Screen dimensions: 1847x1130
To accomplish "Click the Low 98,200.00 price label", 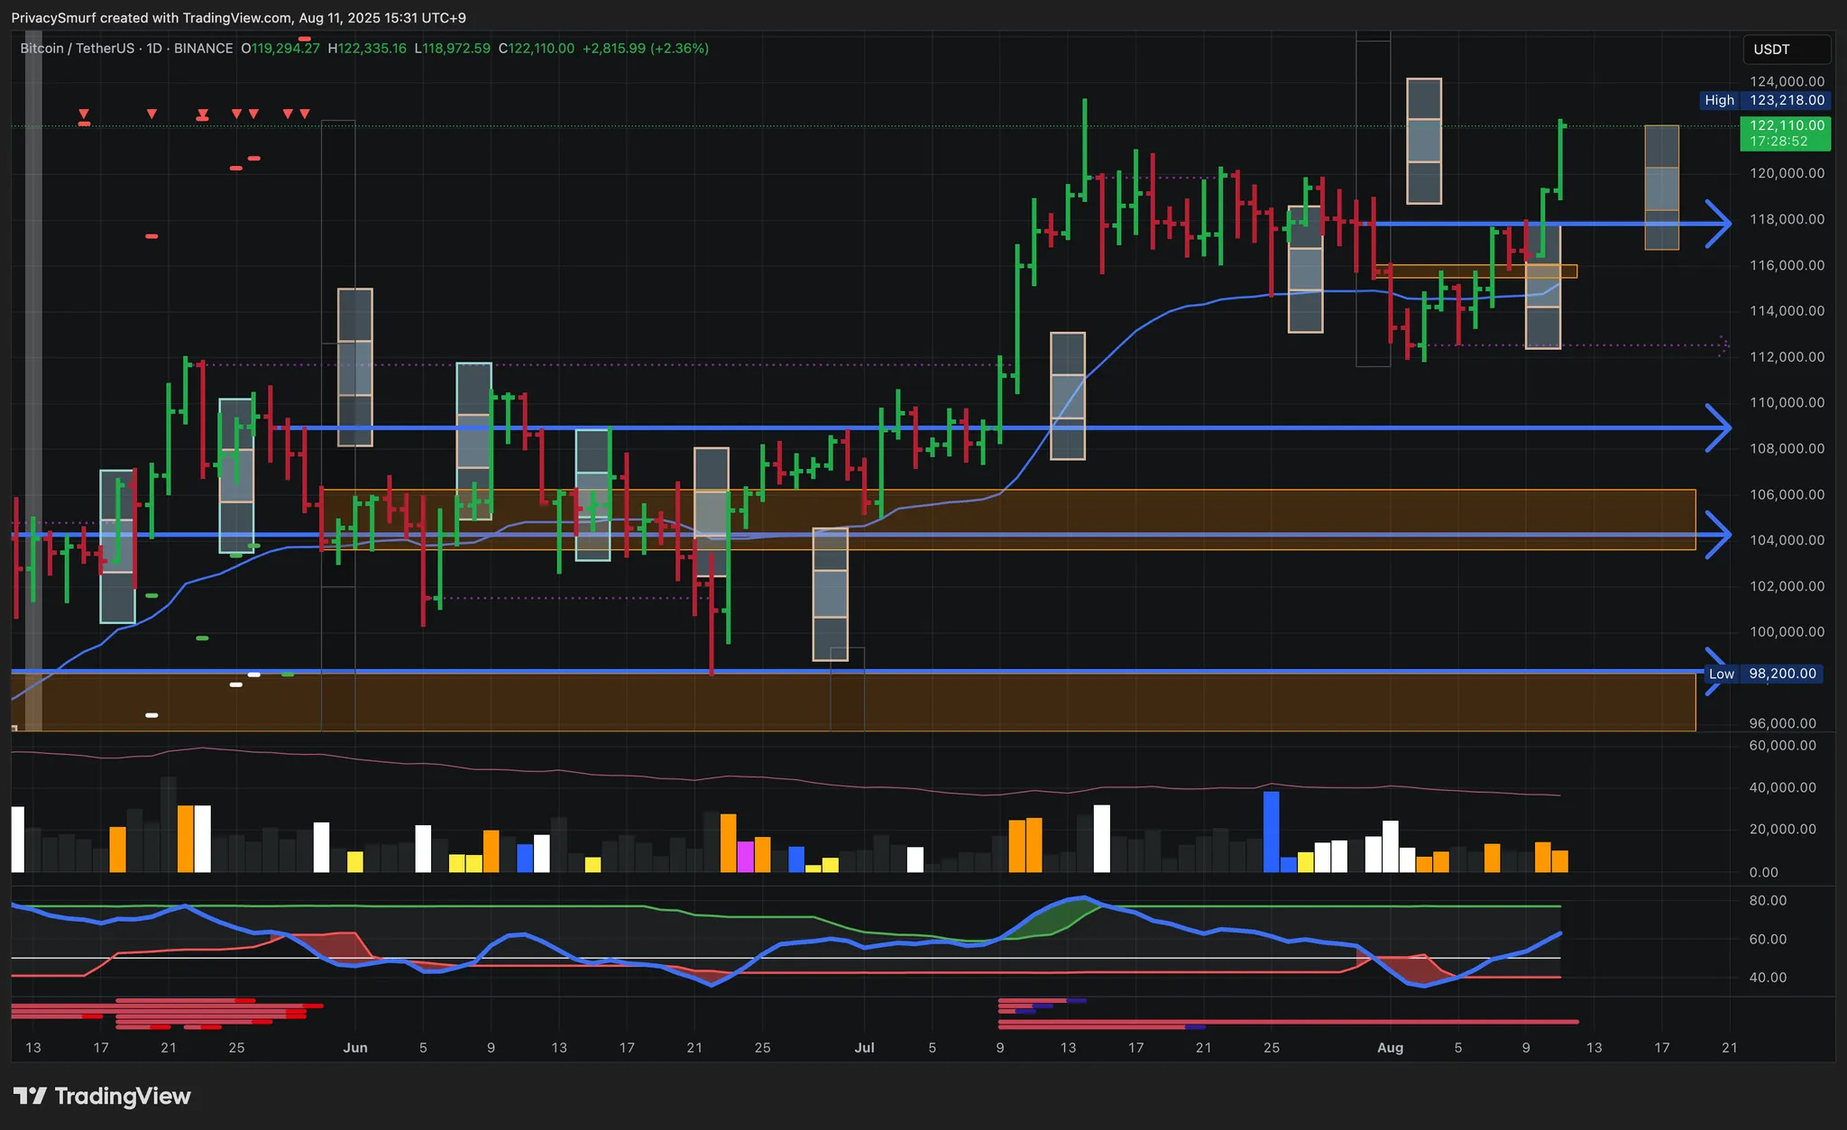I will [1764, 674].
